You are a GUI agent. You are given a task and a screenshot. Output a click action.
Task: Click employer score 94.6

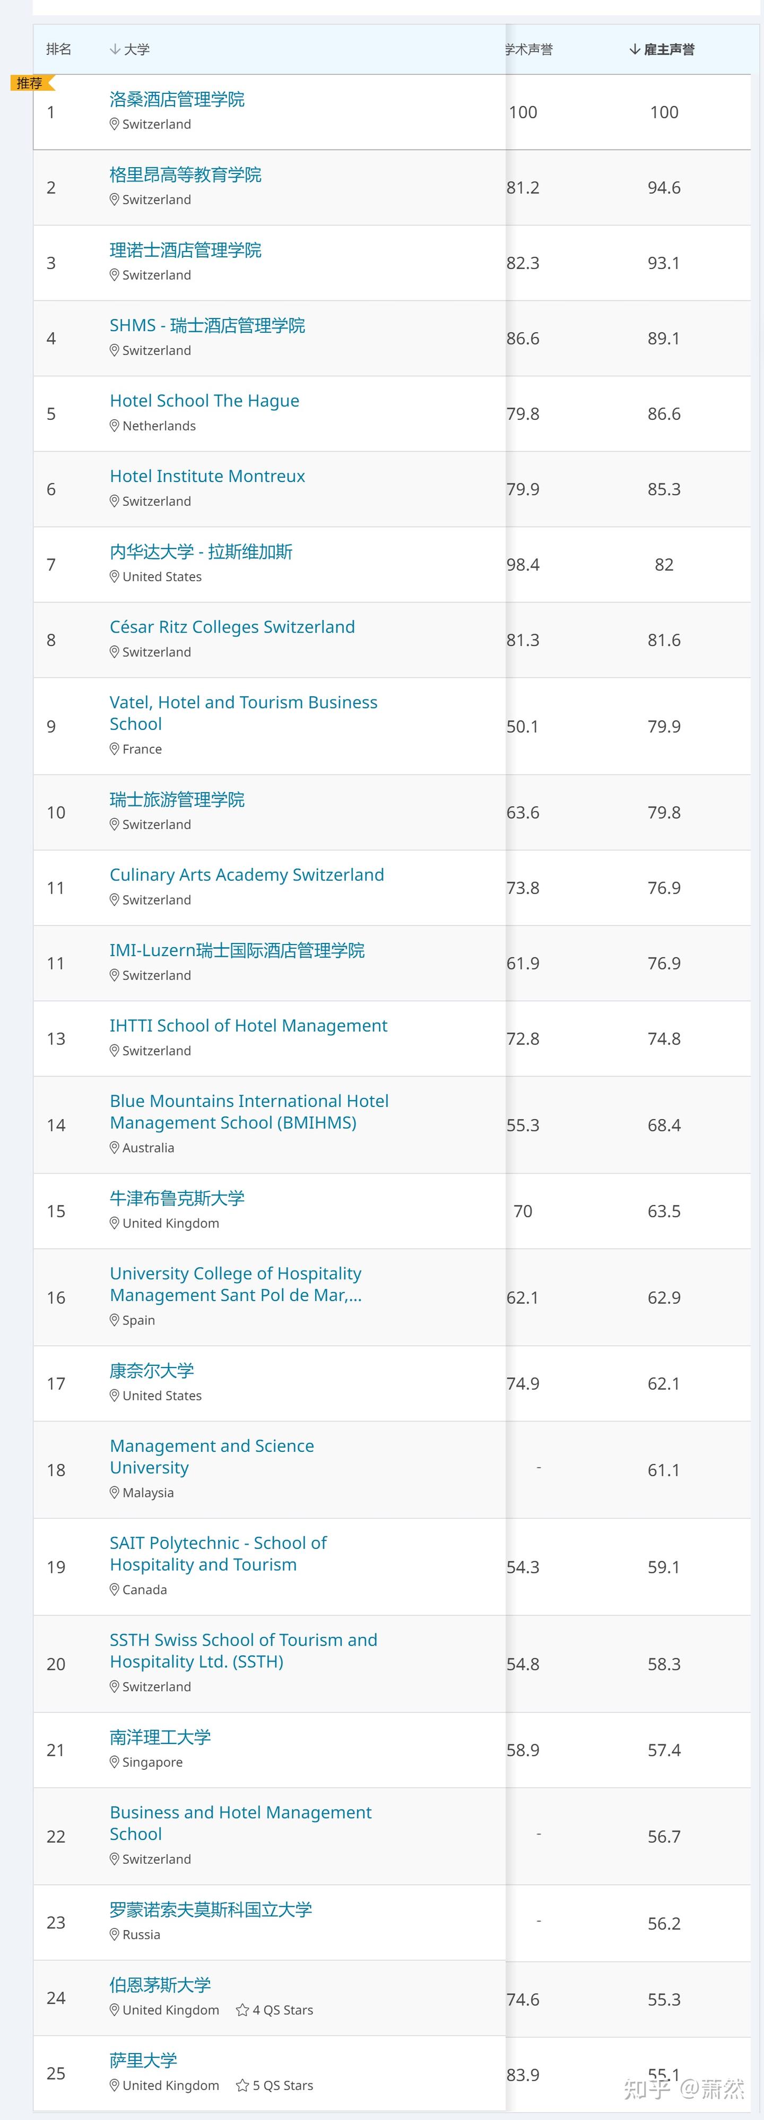664,188
